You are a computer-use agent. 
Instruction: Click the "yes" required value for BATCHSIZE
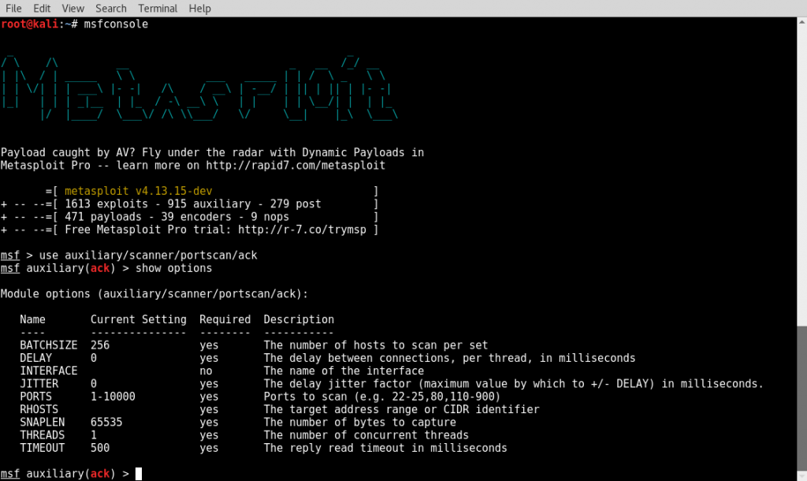(x=209, y=345)
